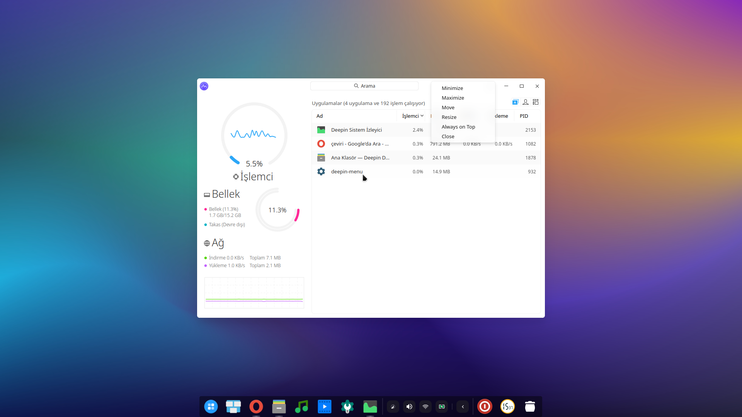Click the Deepin Sistem İzleyici app icon
Viewport: 742px width, 417px height.
(x=321, y=130)
